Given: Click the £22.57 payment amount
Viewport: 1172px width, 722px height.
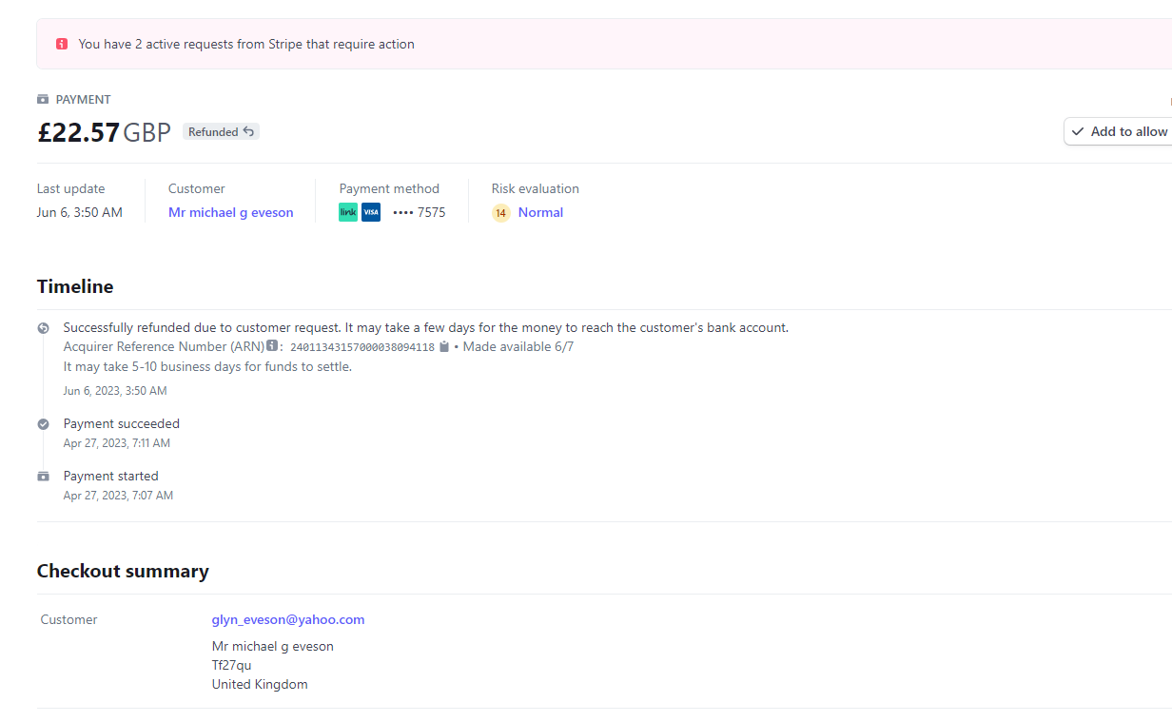Looking at the screenshot, I should pyautogui.click(x=79, y=132).
